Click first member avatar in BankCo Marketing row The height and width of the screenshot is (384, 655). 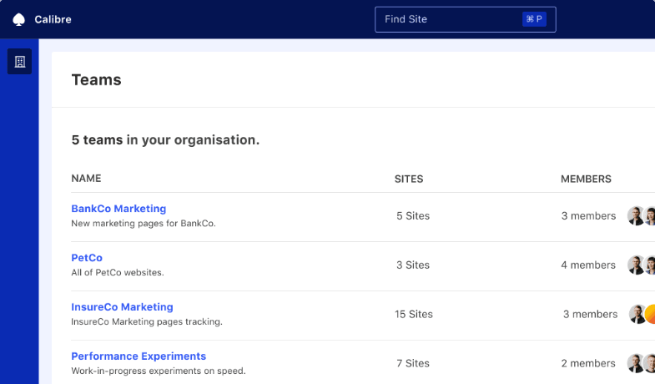636,216
